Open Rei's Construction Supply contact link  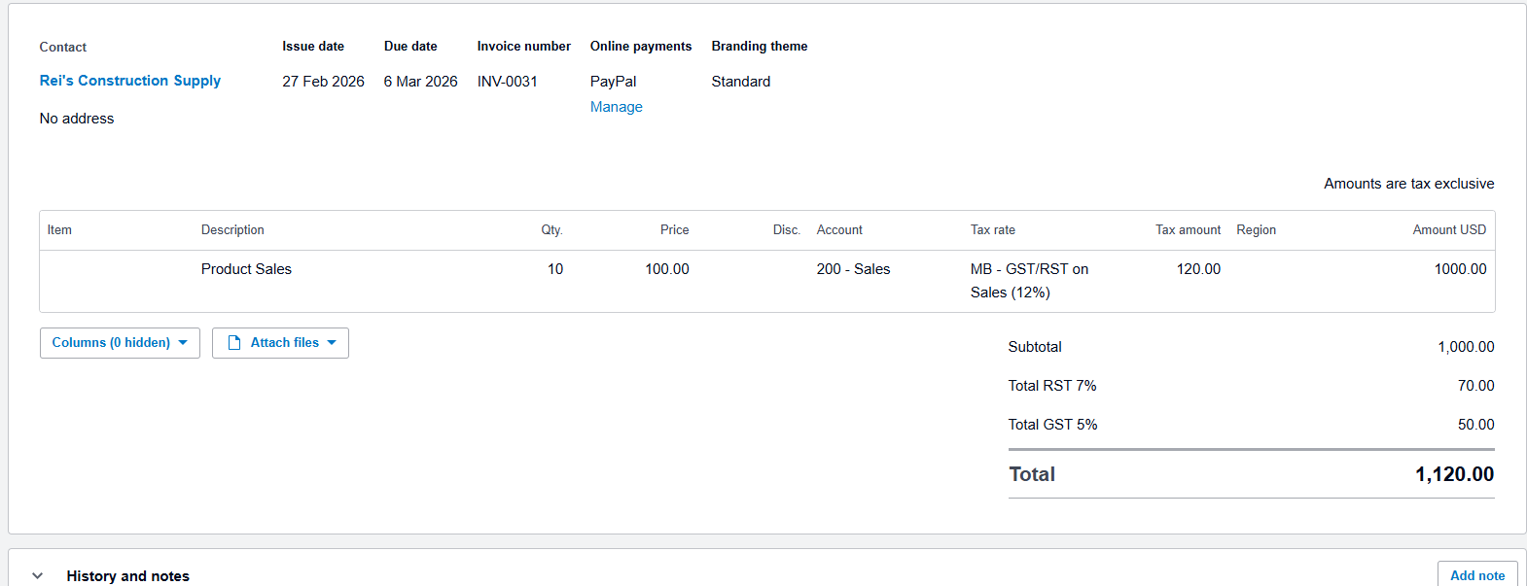tap(130, 81)
